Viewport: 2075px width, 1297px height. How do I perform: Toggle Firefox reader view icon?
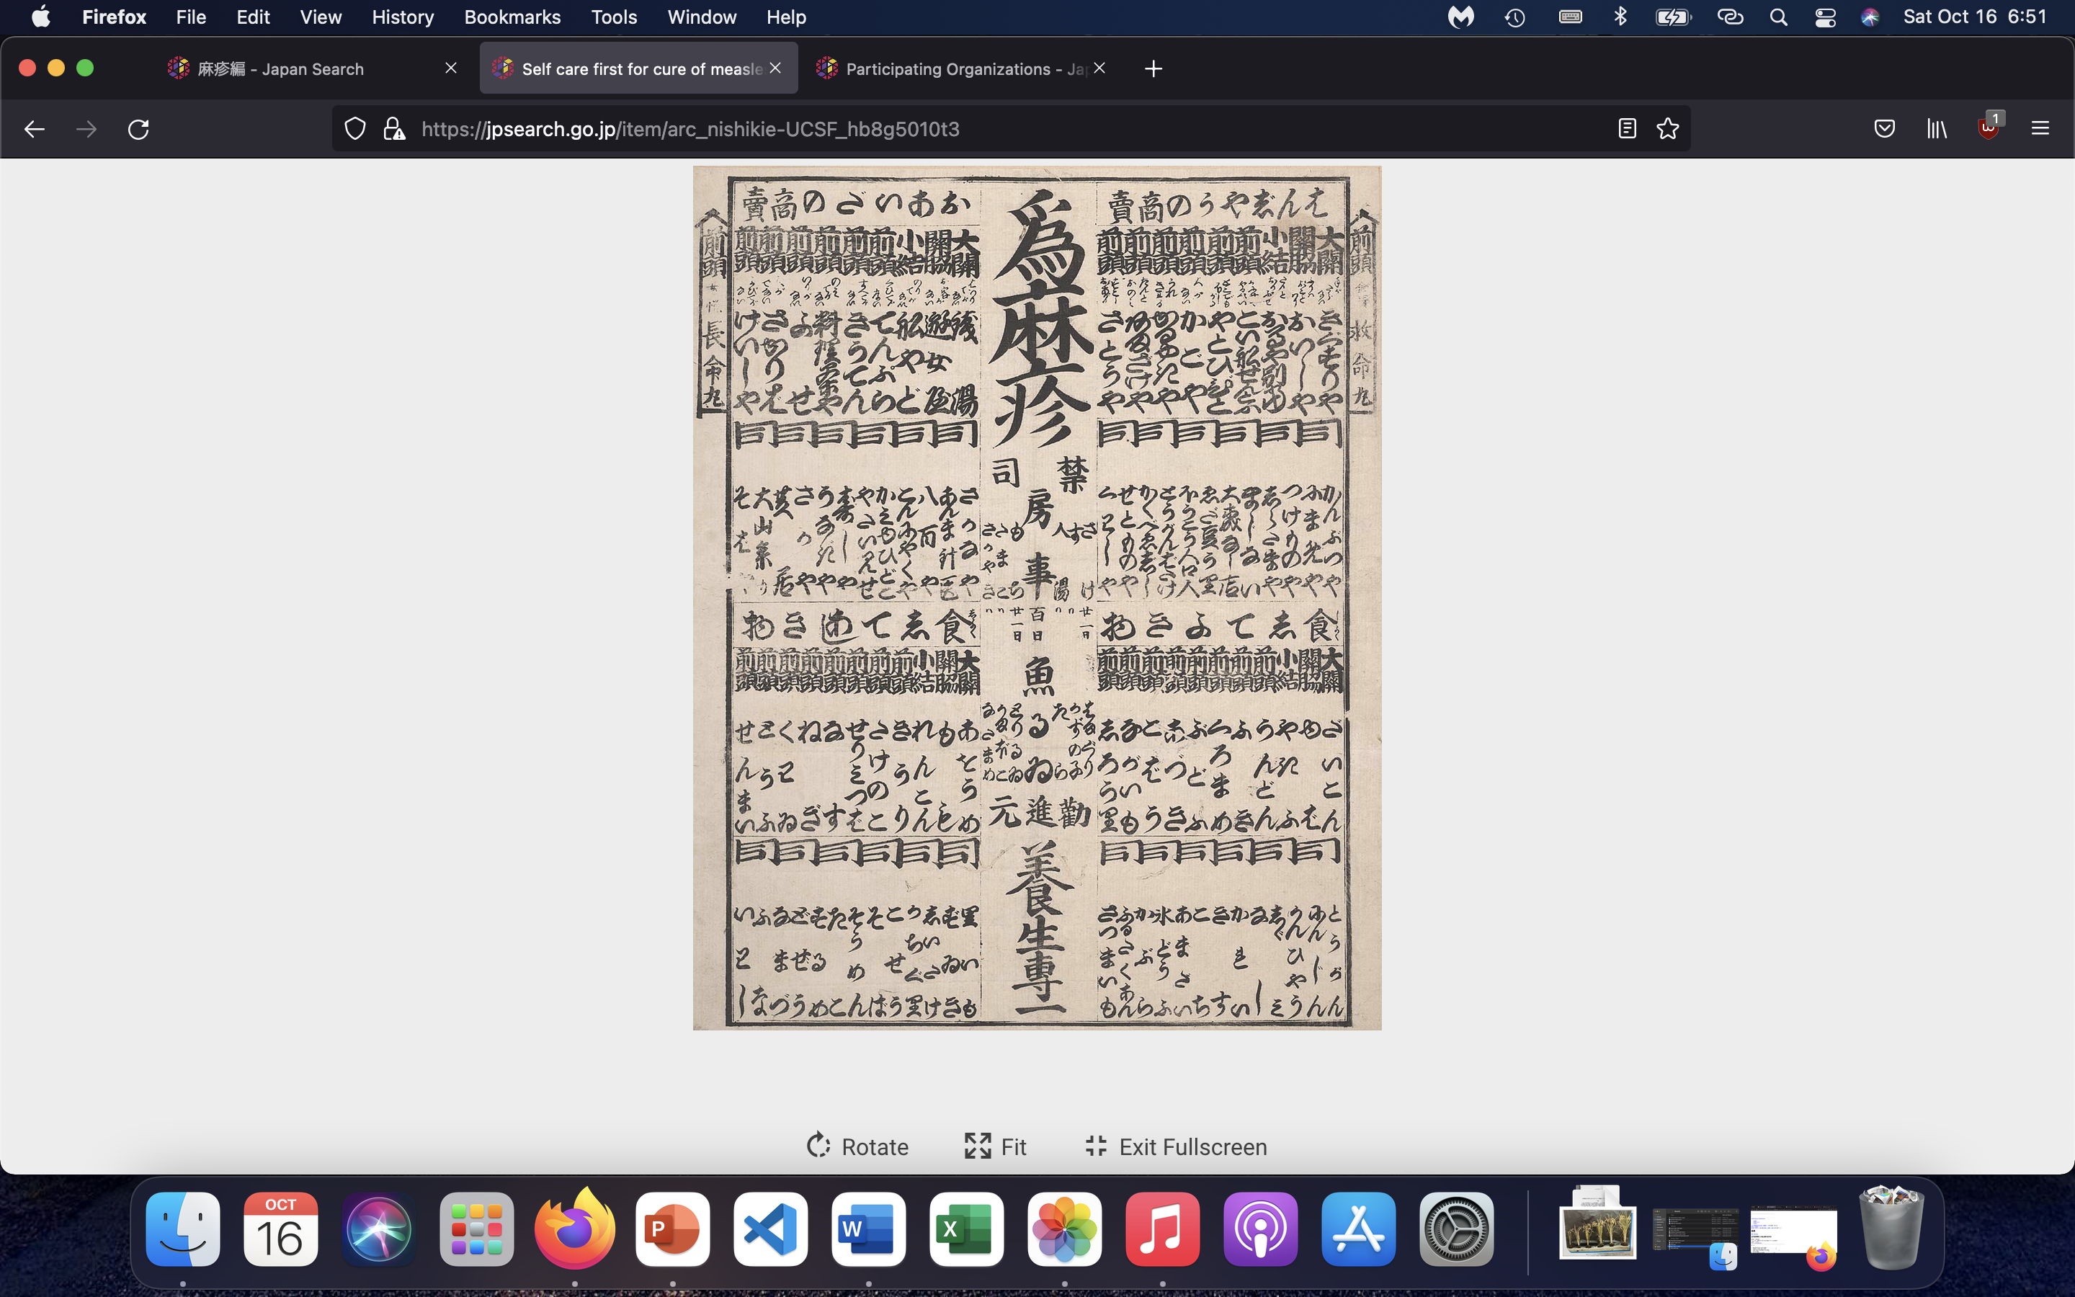point(1627,129)
